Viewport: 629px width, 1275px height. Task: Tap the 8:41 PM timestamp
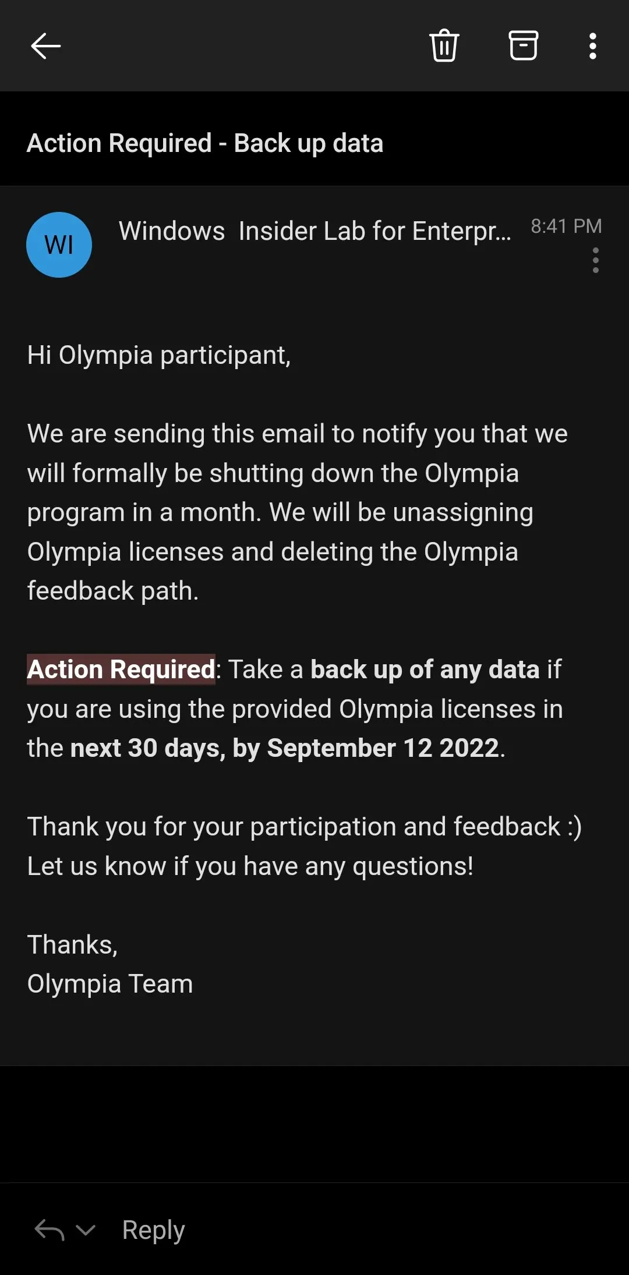click(x=566, y=226)
